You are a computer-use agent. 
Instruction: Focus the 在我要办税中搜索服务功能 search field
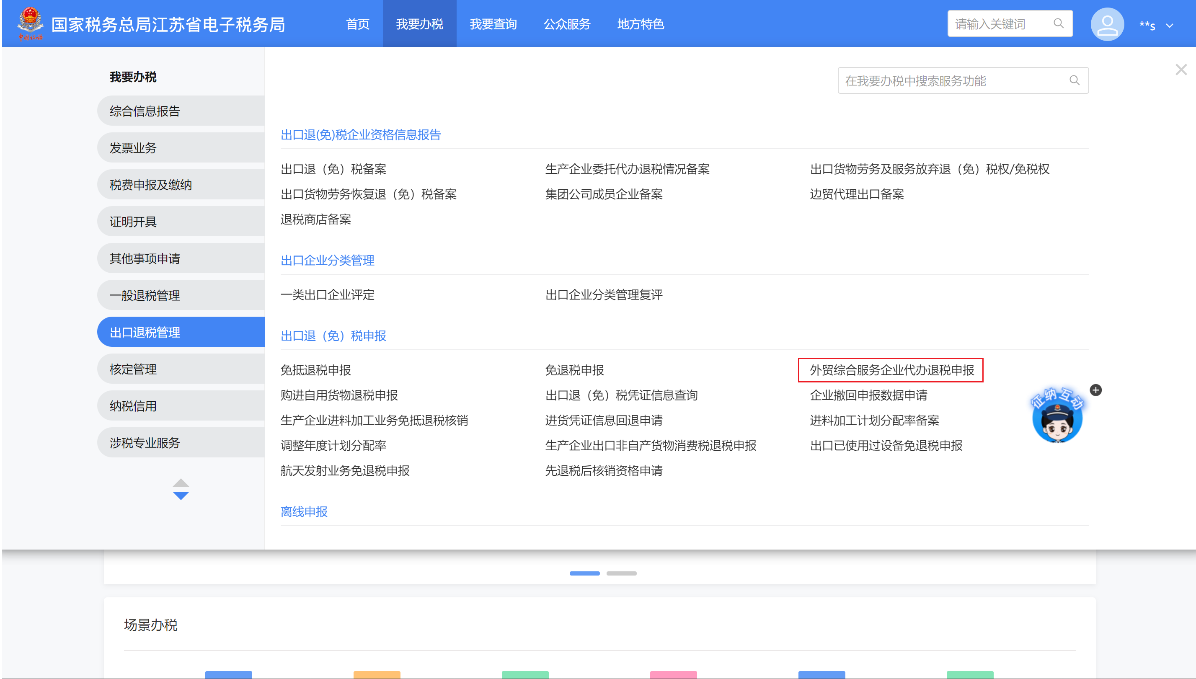tap(951, 81)
